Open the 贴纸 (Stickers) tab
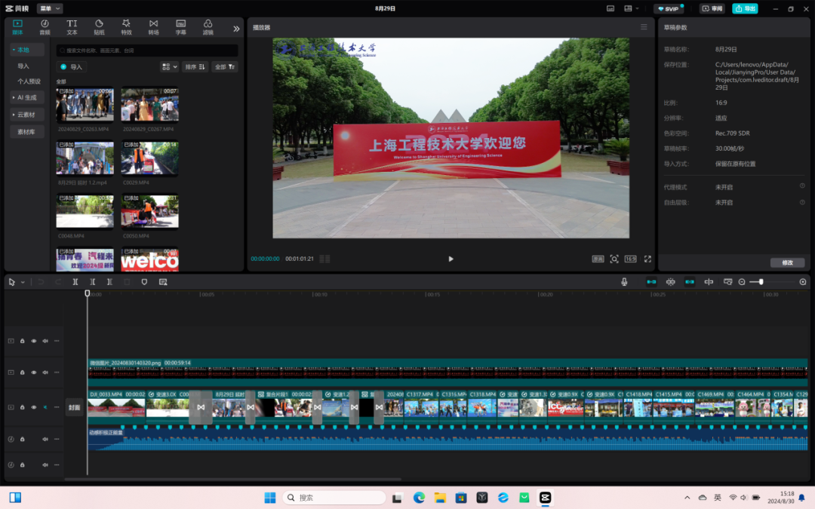Image resolution: width=815 pixels, height=509 pixels. pyautogui.click(x=99, y=27)
